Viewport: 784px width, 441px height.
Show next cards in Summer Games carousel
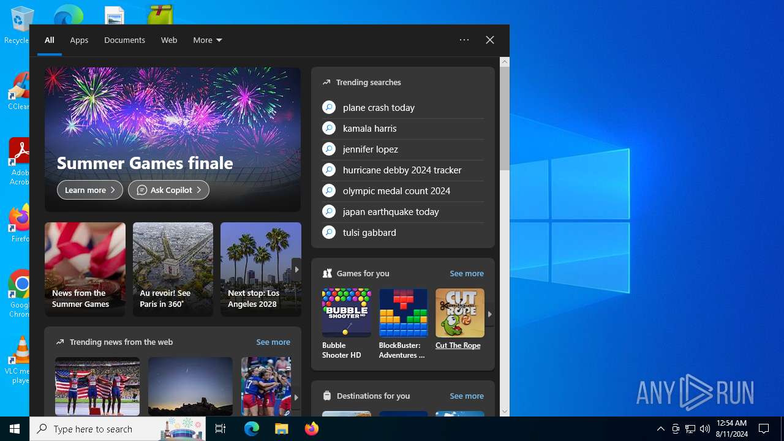click(296, 269)
